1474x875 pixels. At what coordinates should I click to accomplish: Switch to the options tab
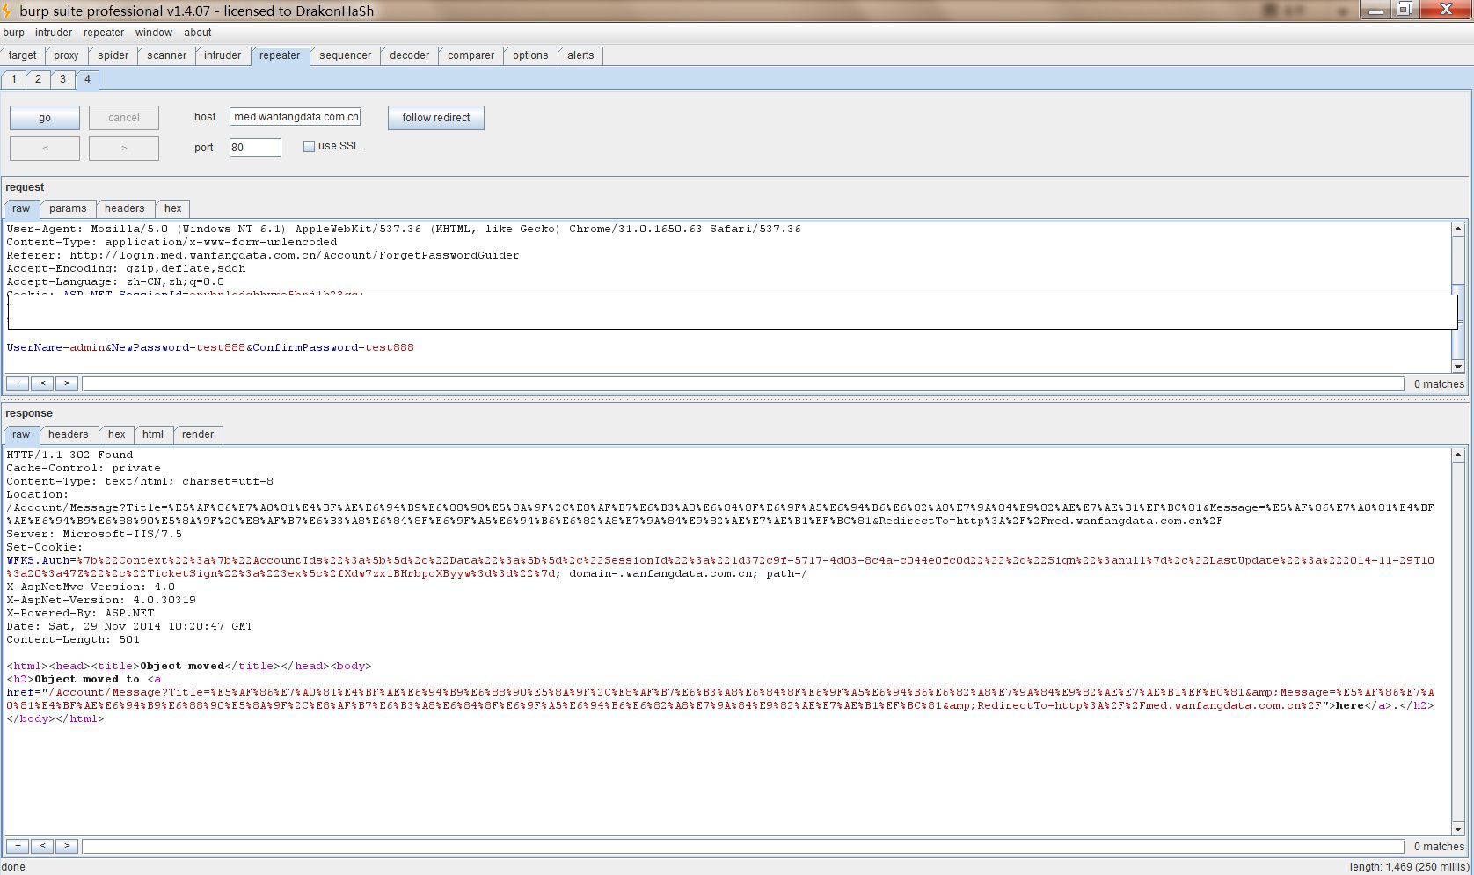click(530, 55)
